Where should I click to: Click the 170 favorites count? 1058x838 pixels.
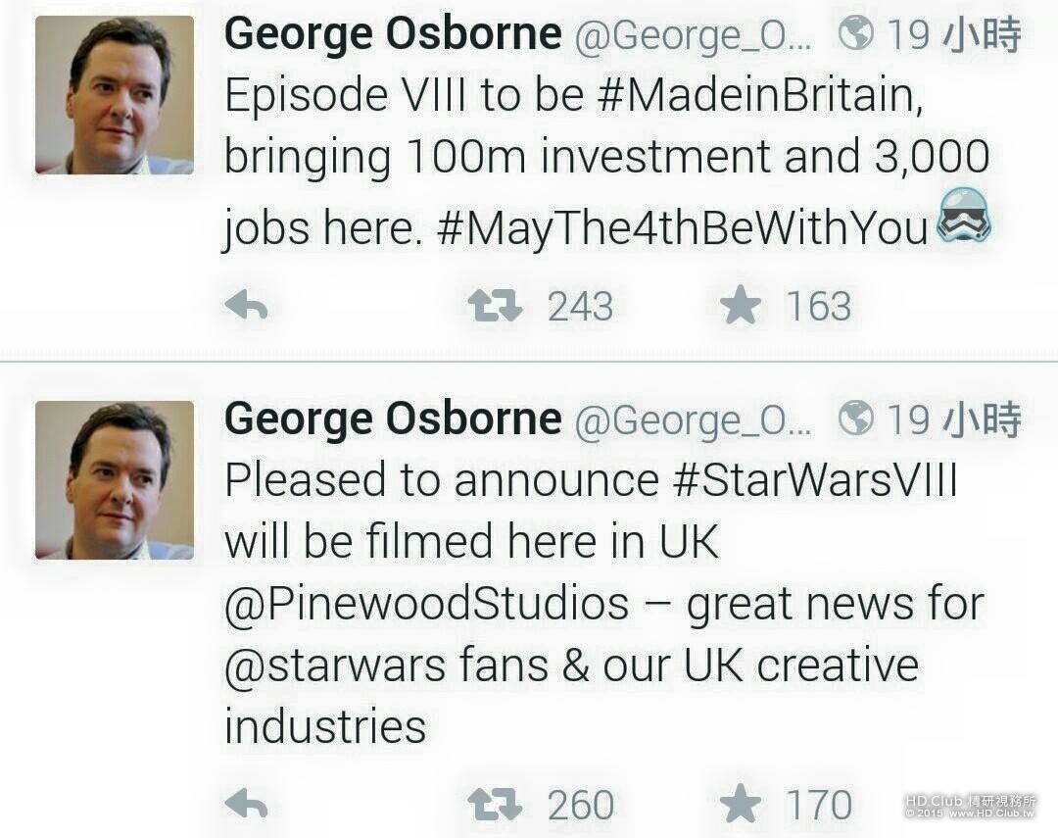coord(819,806)
